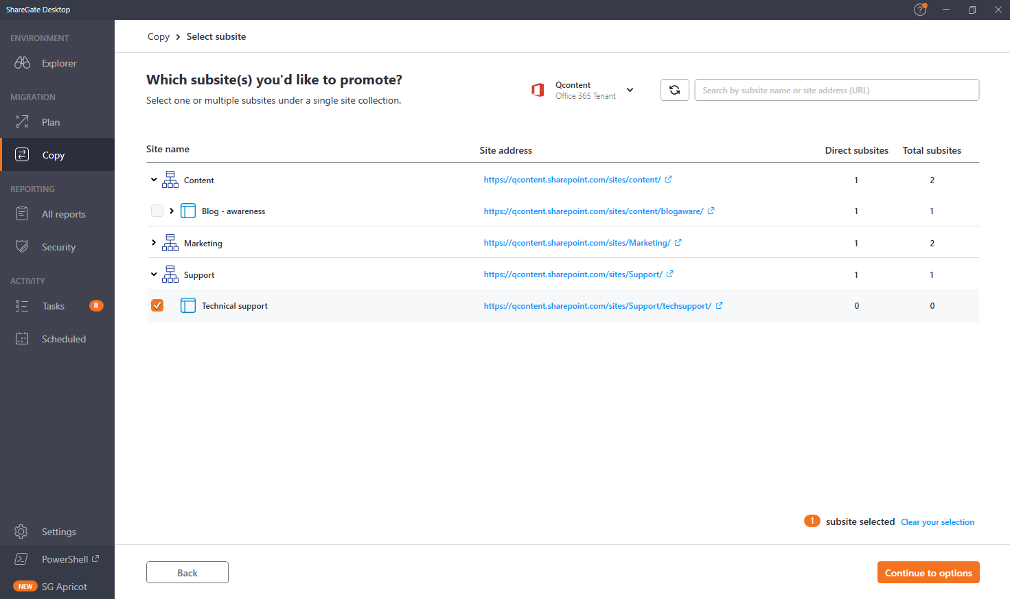Click the Office 365 tenant logo
This screenshot has width=1010, height=599.
pos(538,90)
